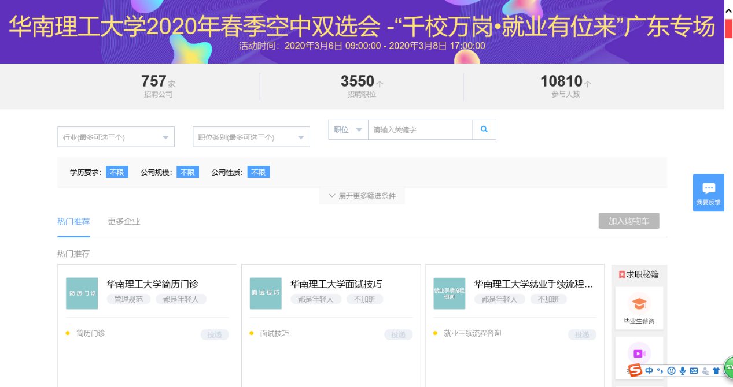733x387 pixels.
Task: Click the 简历门诊 job listing
Action: [x=90, y=333]
